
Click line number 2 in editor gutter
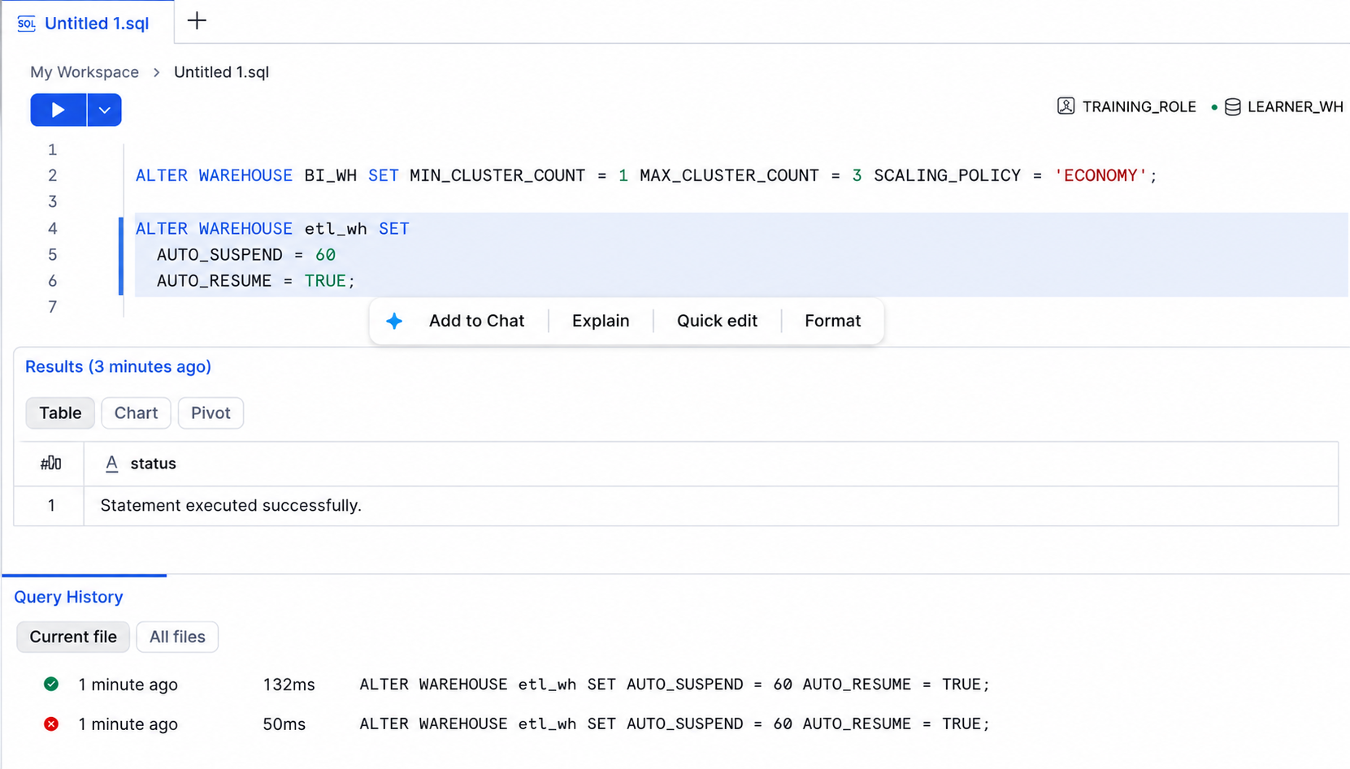click(x=52, y=175)
